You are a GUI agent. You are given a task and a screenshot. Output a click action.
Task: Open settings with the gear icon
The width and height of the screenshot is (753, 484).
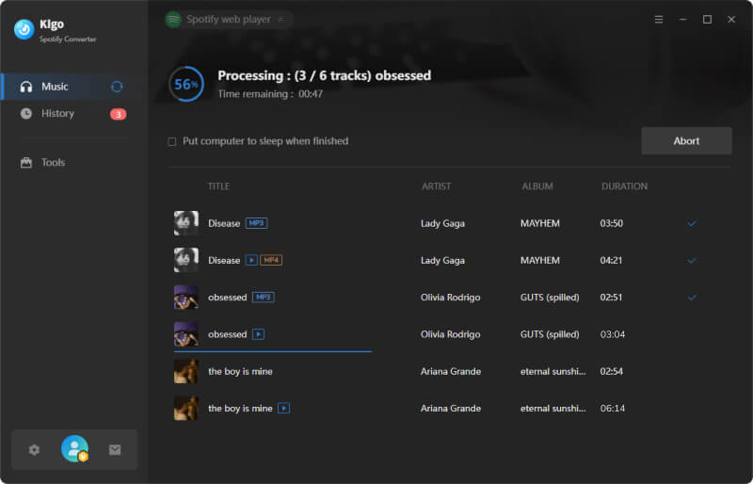click(x=34, y=450)
